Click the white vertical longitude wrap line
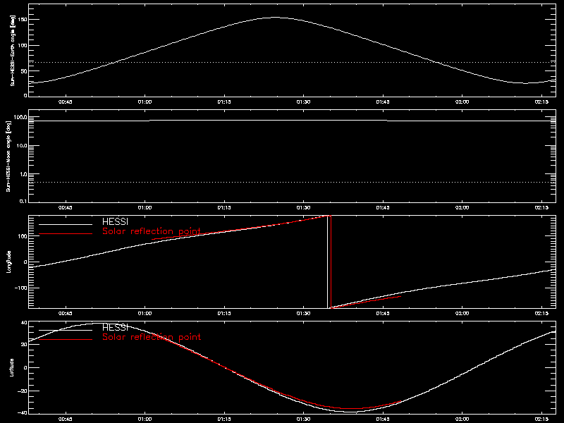The height and width of the screenshot is (423, 564). point(327,262)
